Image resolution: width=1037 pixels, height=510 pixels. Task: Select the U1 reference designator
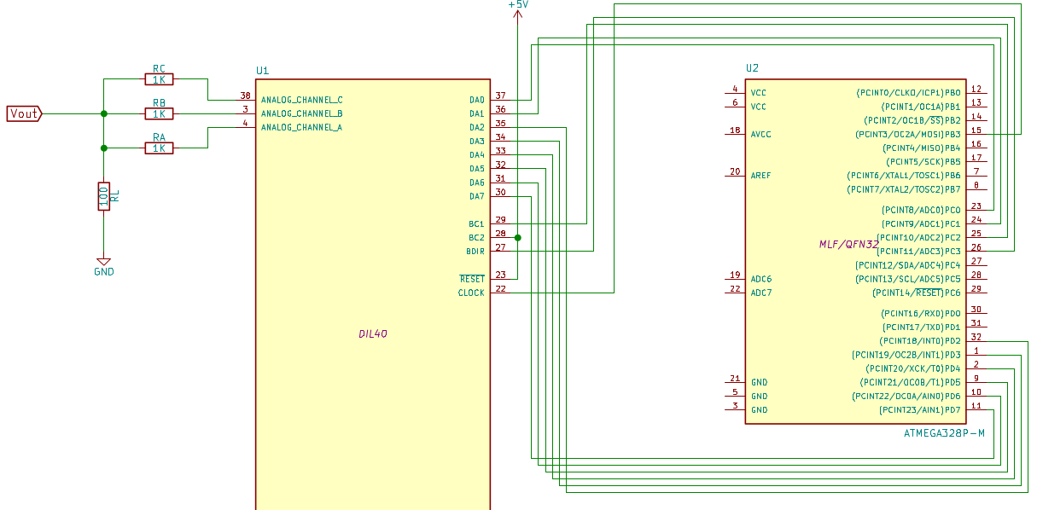tap(262, 70)
